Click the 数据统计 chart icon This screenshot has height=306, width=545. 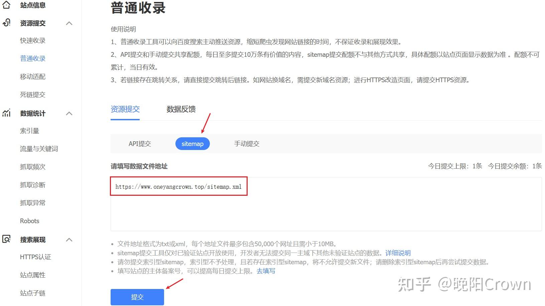(x=6, y=113)
